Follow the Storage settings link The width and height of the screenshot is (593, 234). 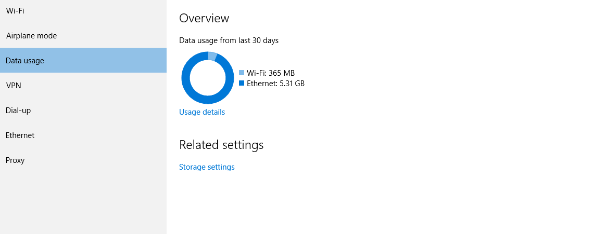207,167
